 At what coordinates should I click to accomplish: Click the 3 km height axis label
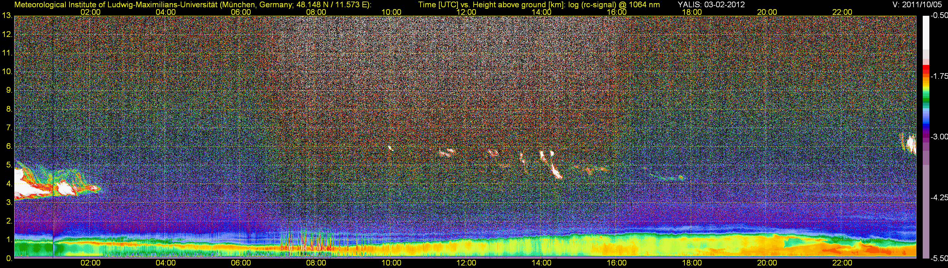9,202
